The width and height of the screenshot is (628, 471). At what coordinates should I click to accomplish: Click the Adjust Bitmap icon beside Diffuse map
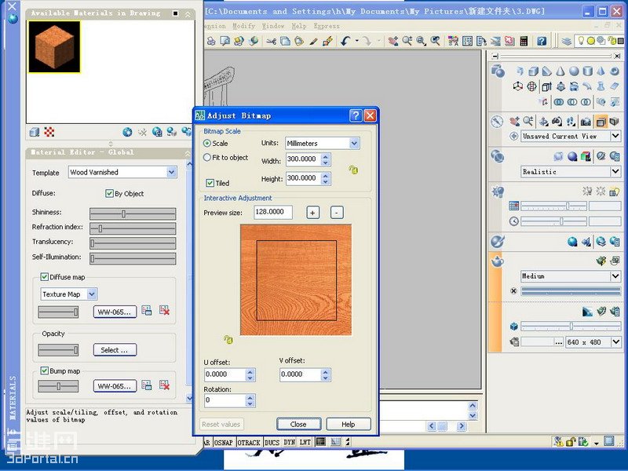[x=147, y=310]
